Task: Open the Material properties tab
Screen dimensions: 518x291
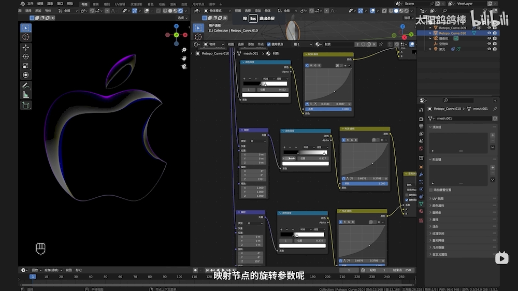Action: tap(421, 211)
